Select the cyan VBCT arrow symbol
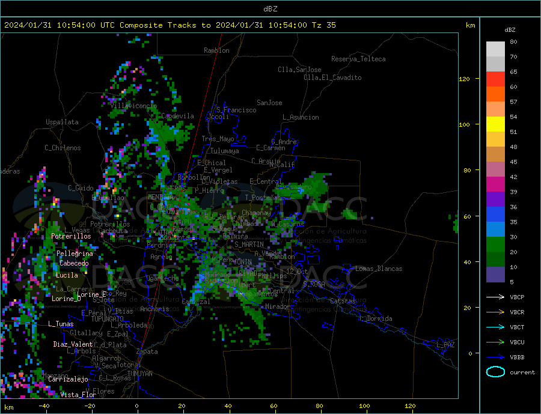The height and width of the screenshot is (414, 541). pos(495,327)
